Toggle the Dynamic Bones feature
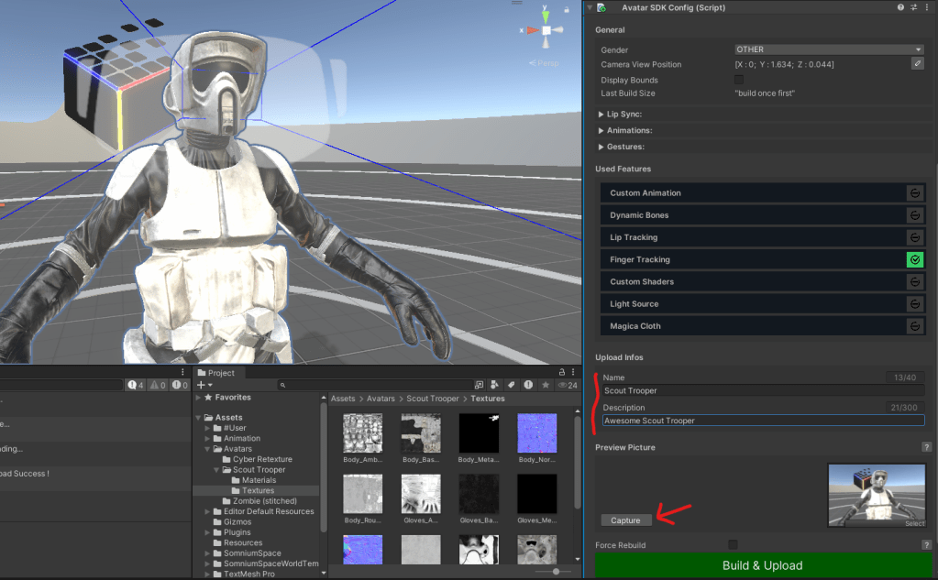Screen dimensions: 938x580 point(914,215)
